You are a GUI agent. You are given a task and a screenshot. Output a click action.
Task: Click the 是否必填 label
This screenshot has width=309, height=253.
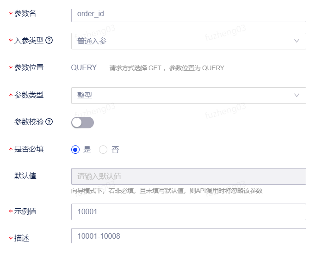tap(29, 149)
